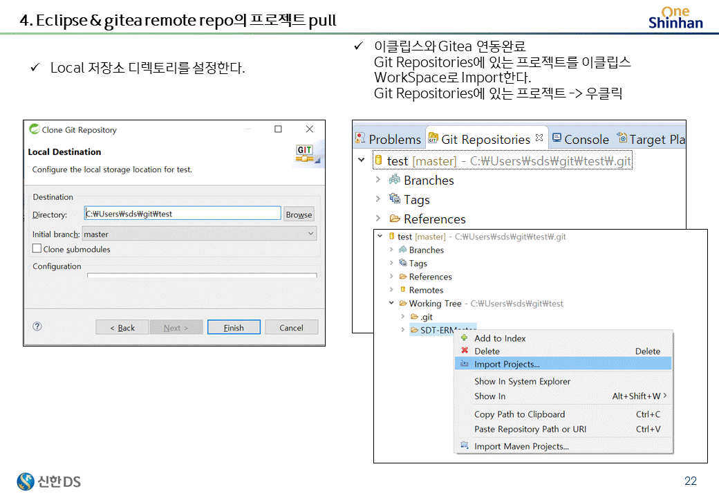The height and width of the screenshot is (498, 719).
Task: Click the Problems tab icon
Action: click(x=360, y=138)
